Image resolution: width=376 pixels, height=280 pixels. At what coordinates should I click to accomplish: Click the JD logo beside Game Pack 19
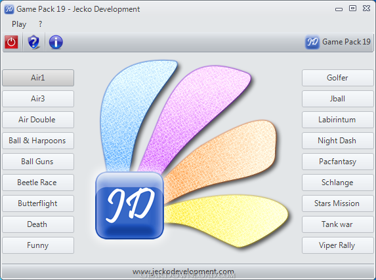[x=312, y=42]
